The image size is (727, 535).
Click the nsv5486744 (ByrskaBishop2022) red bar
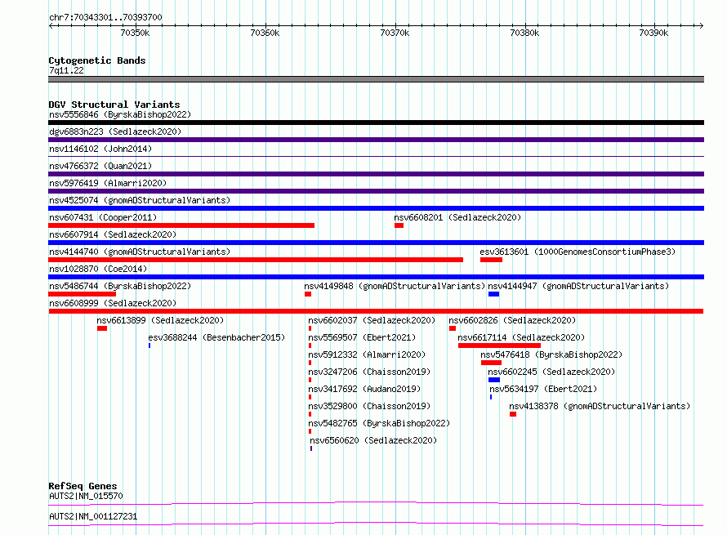(x=82, y=294)
